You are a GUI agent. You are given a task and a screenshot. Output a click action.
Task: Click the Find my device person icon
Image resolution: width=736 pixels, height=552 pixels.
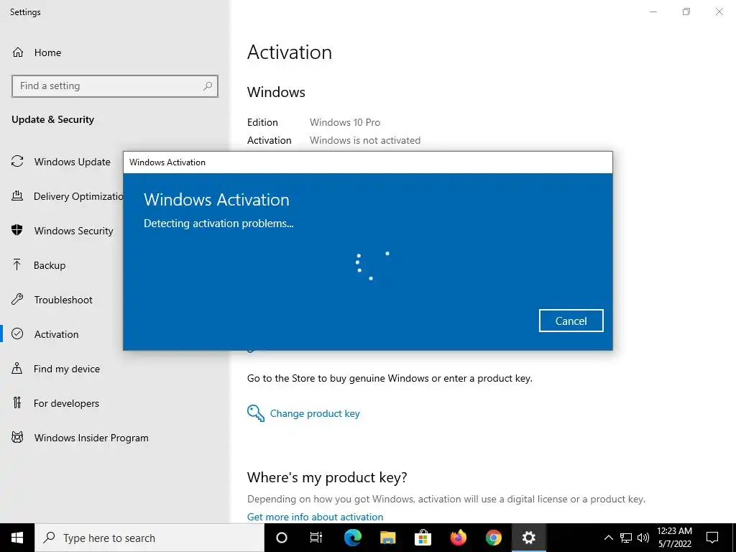point(17,368)
